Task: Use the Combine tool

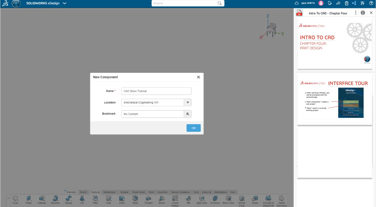Action: 215,200
